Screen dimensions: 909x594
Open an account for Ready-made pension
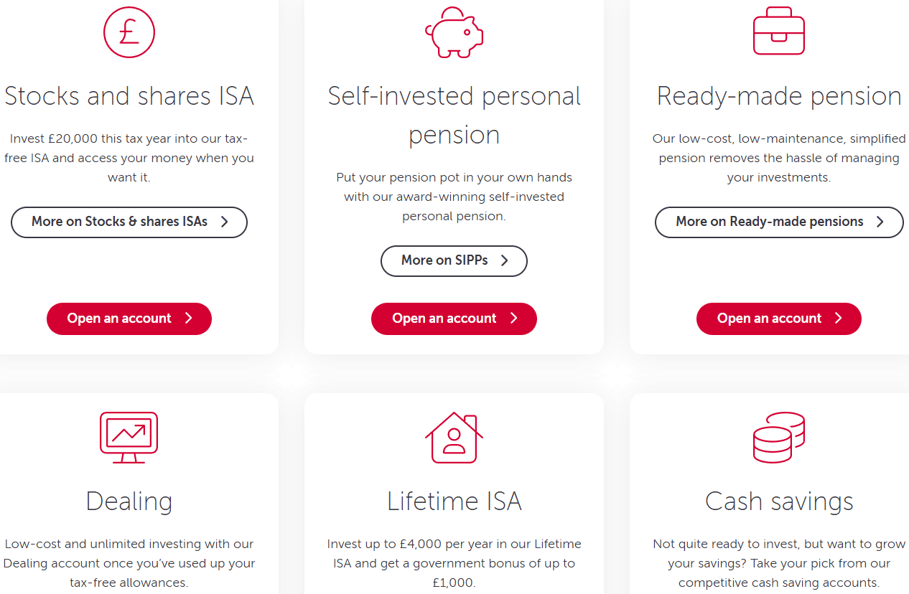[x=779, y=319]
